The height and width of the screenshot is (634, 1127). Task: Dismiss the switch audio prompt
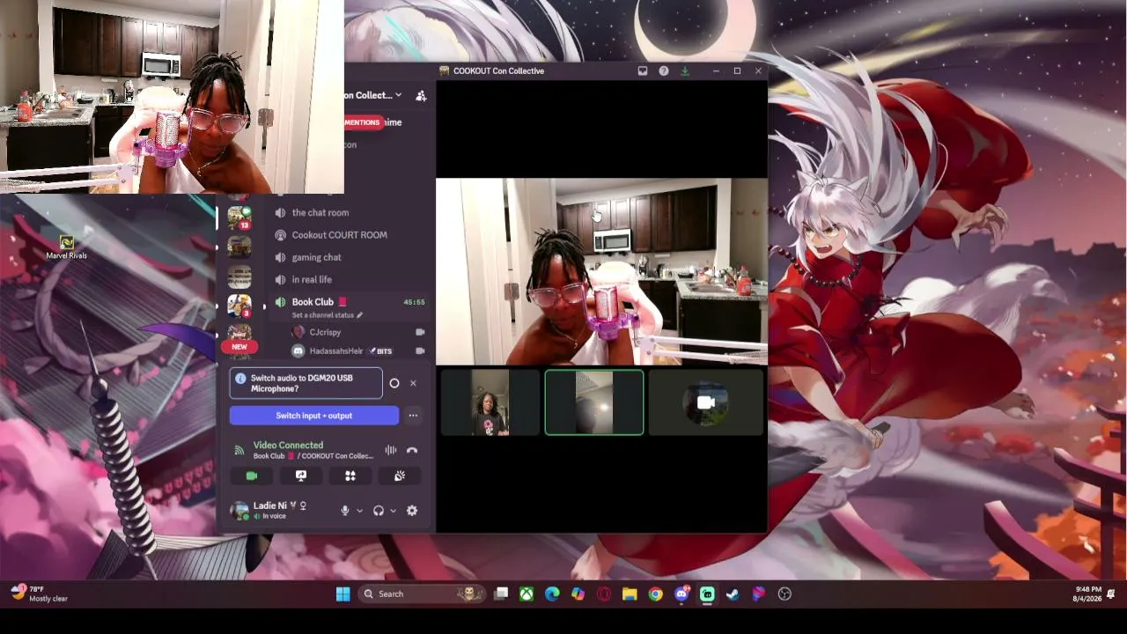coord(413,383)
